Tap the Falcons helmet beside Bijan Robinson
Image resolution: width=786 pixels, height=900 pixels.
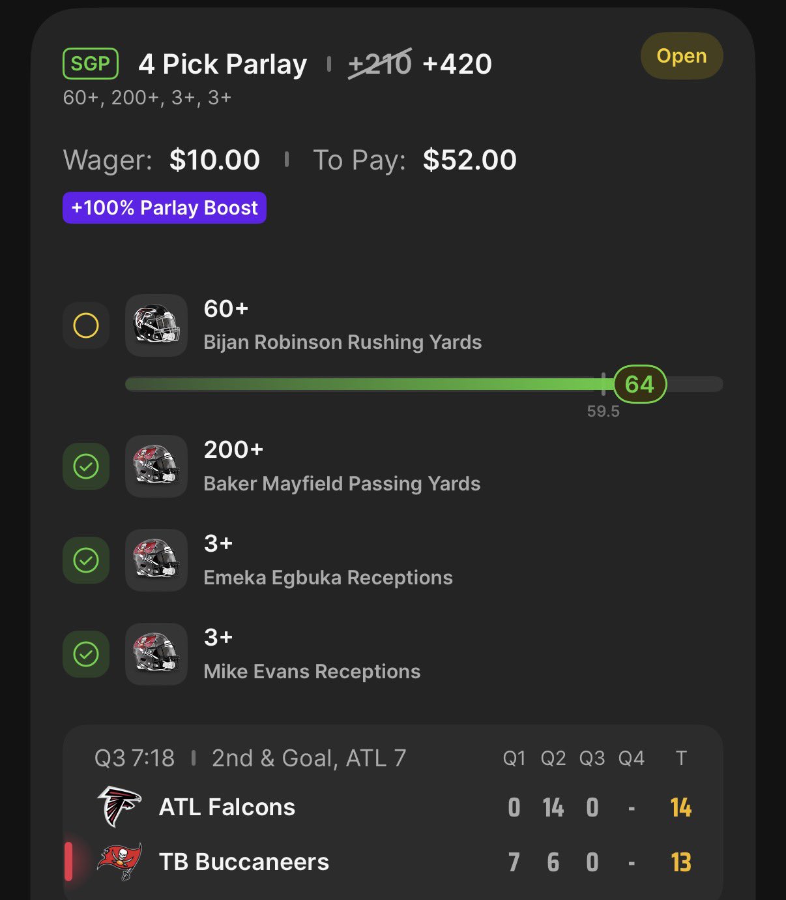[x=156, y=325]
